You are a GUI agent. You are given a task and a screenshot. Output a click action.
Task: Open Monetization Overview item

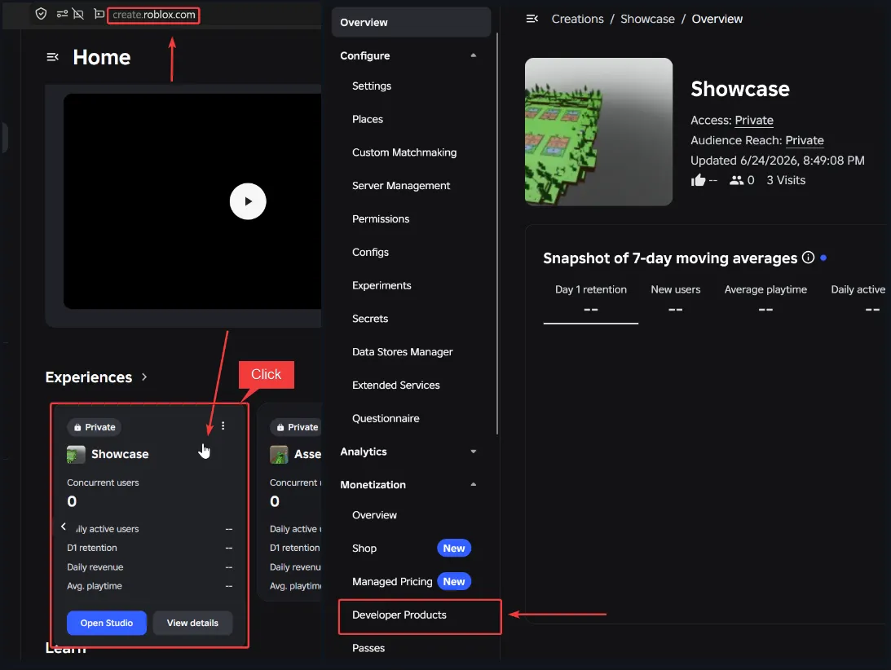(374, 515)
